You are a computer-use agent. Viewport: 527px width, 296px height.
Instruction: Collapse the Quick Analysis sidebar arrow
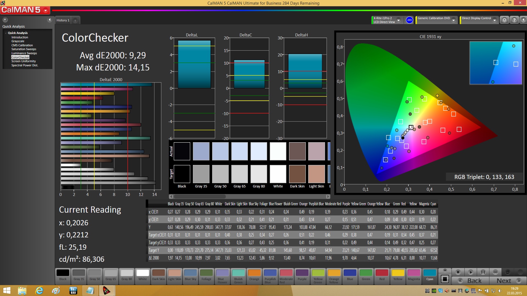pos(50,20)
